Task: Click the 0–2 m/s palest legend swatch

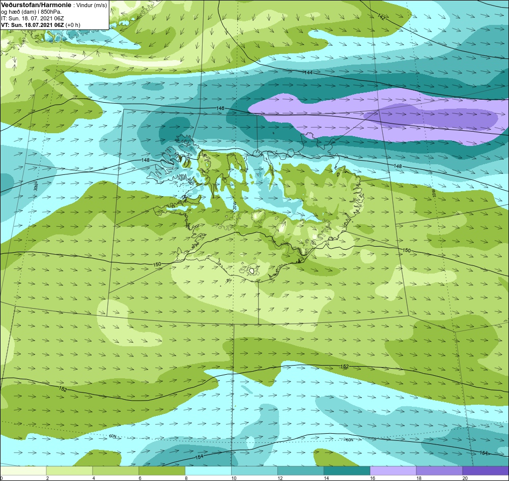Action: pyautogui.click(x=23, y=470)
